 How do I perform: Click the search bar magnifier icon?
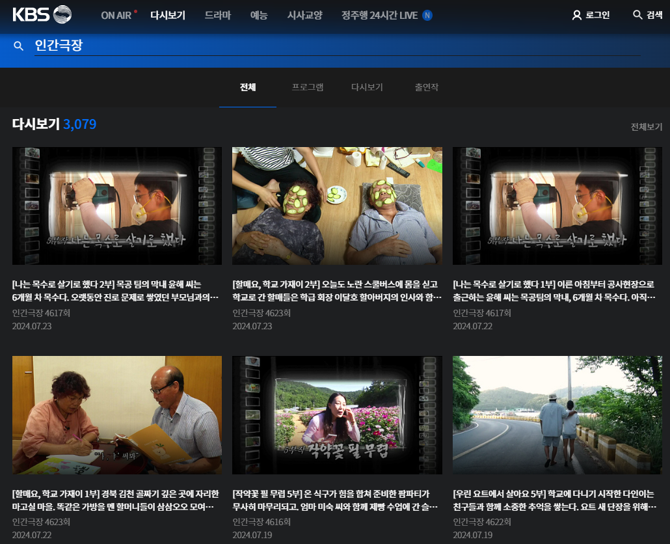coord(18,46)
